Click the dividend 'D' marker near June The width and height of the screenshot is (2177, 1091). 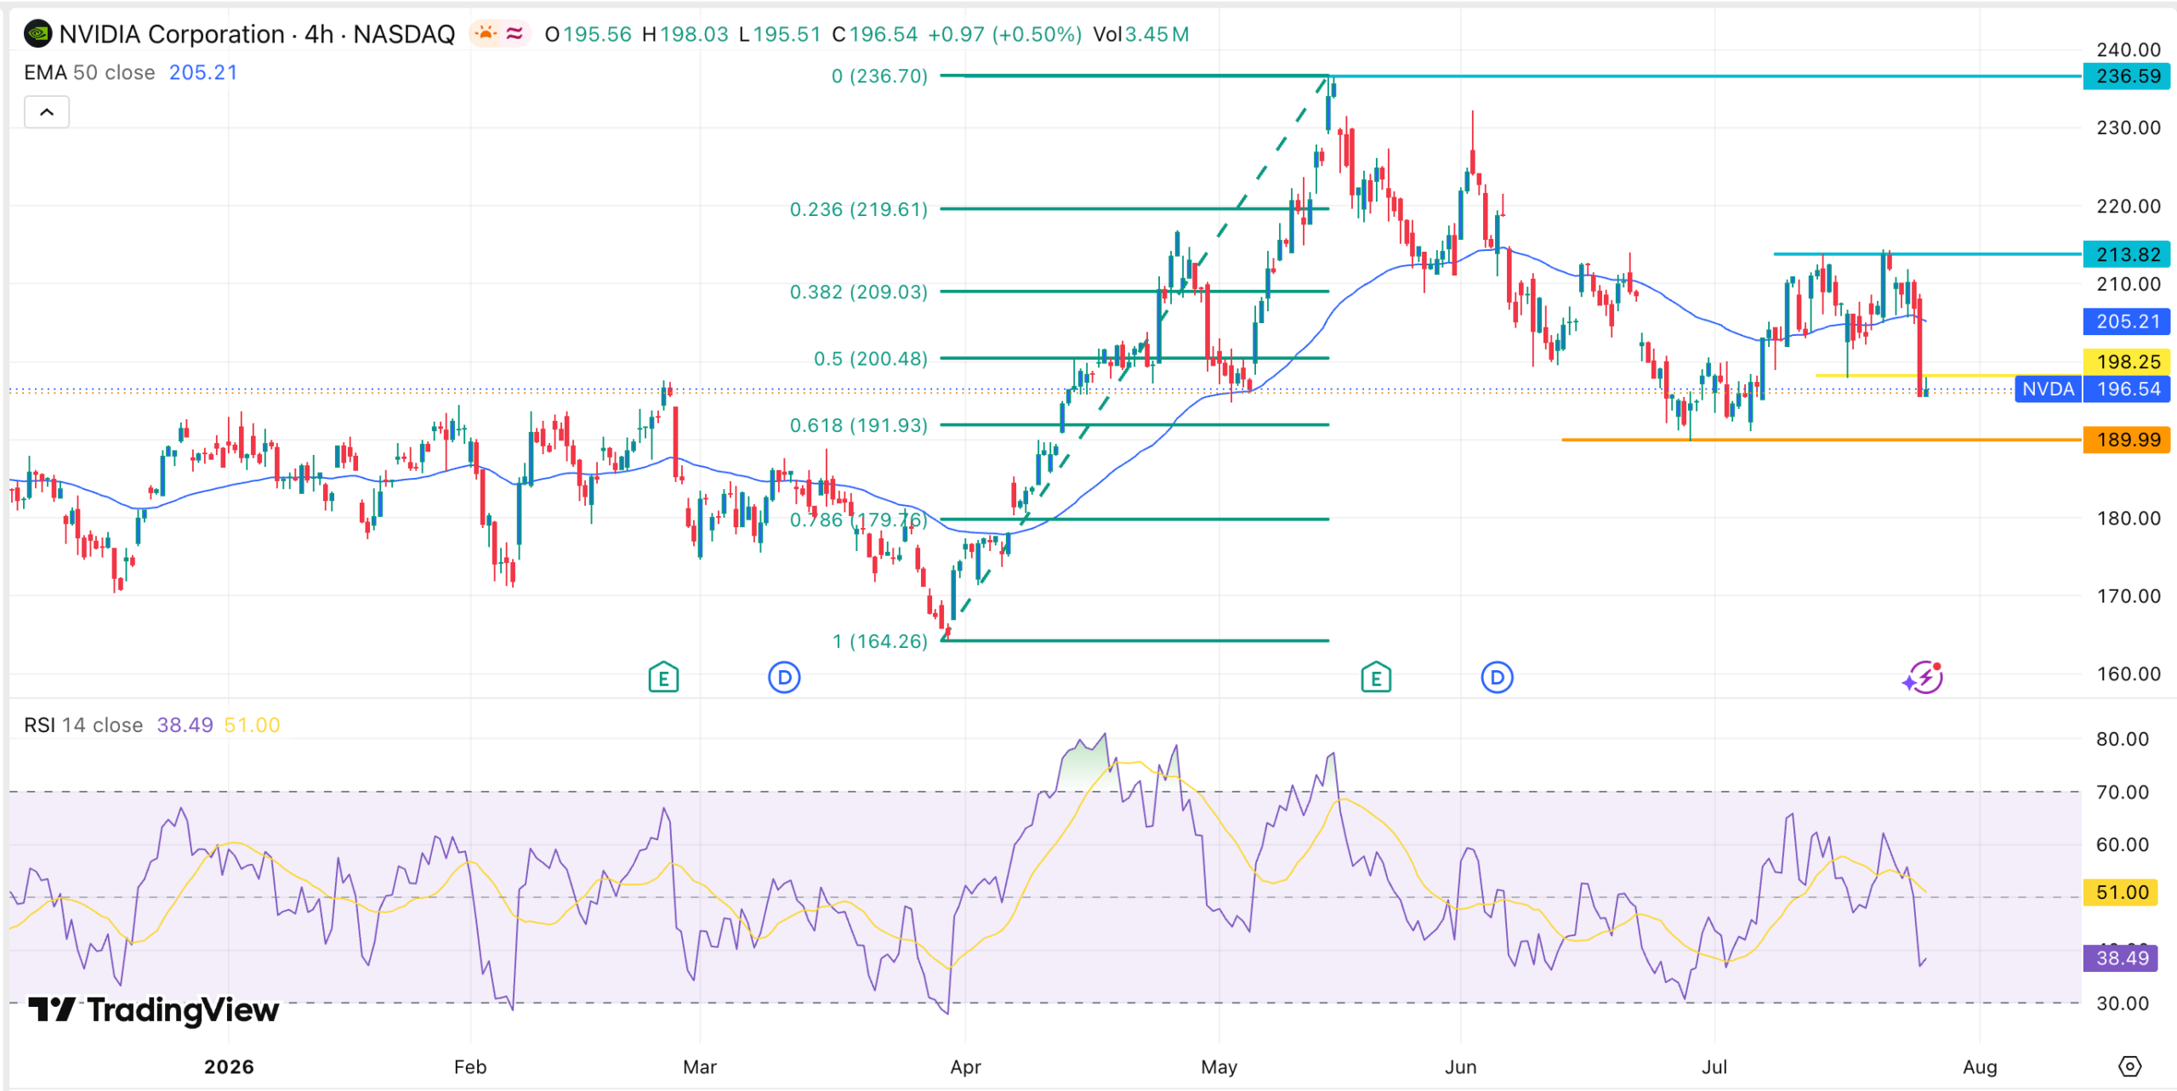(x=1497, y=678)
